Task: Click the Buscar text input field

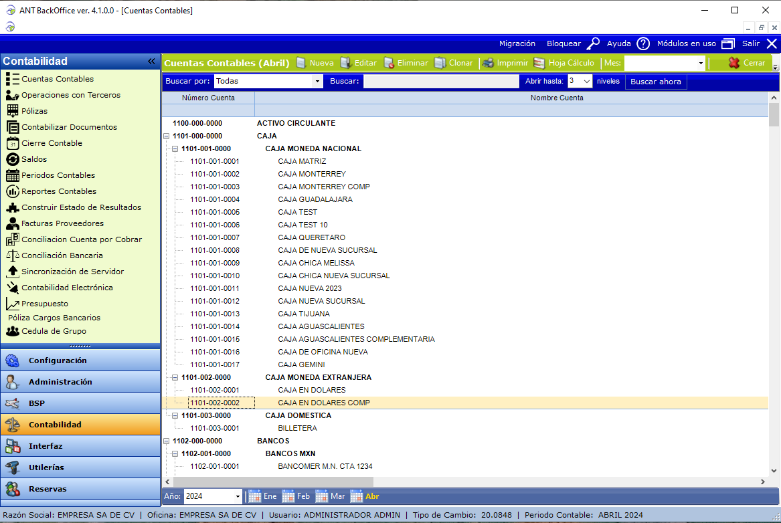Action: pos(442,82)
